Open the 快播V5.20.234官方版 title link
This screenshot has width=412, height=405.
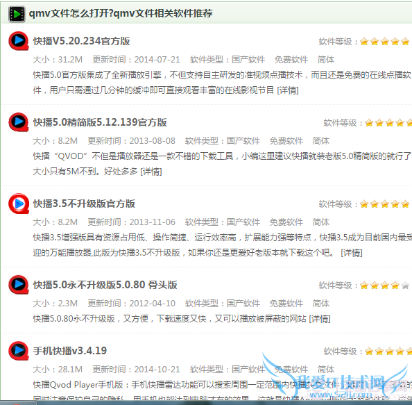tap(81, 41)
